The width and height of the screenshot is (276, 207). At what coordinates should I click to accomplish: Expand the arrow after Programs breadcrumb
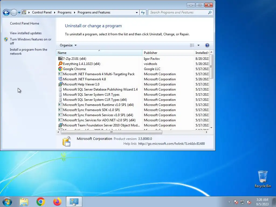click(x=74, y=12)
